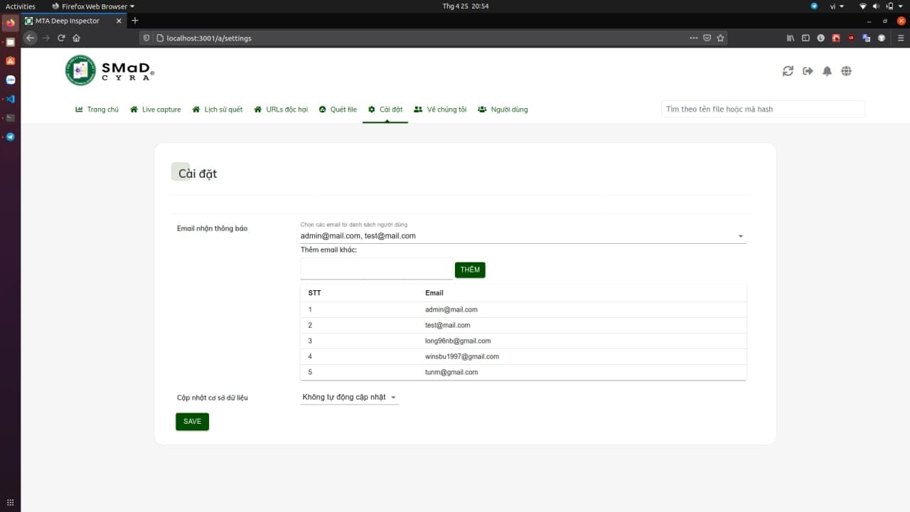Open the URLs độc hại tab
Screen dimensions: 910x512
tap(281, 110)
